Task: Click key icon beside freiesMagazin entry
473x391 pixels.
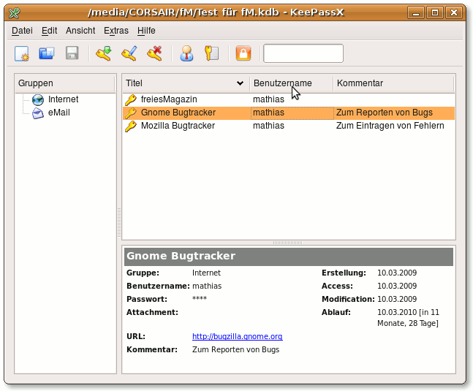Action: 131,99
